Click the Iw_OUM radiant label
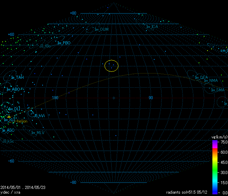This screenshot has height=196, width=228. pyautogui.click(x=102, y=29)
